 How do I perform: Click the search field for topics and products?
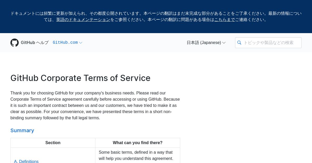(268, 43)
